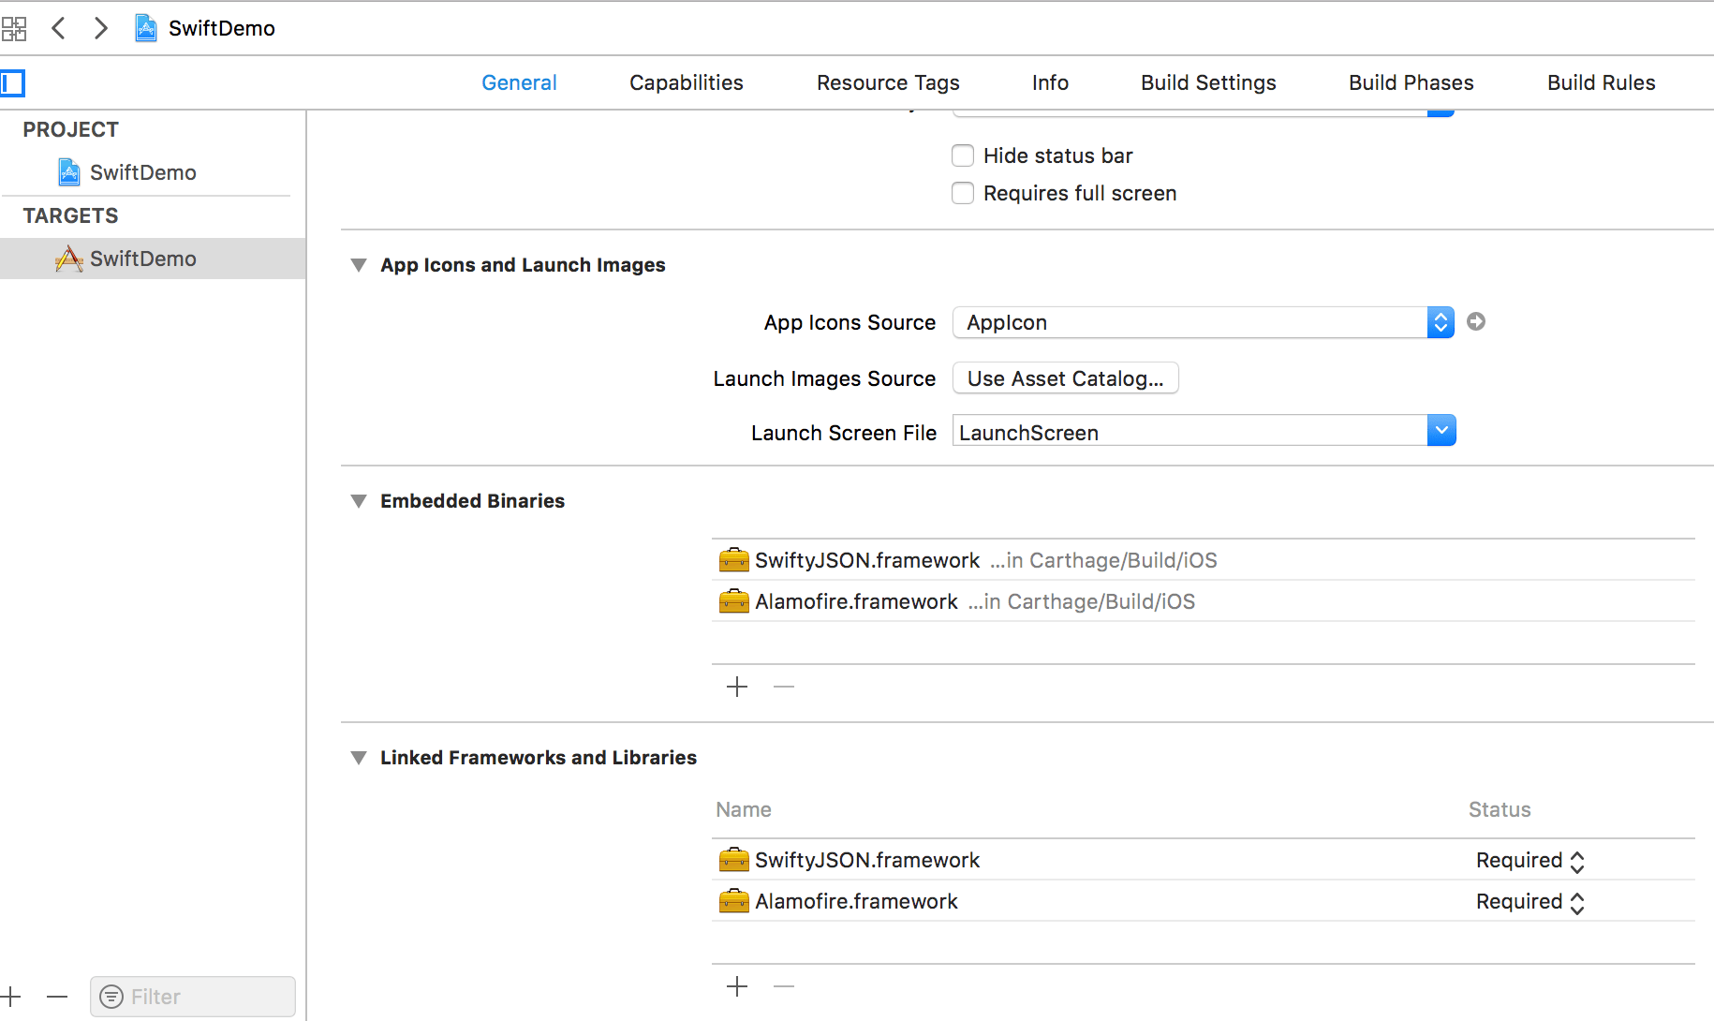This screenshot has height=1021, width=1714.
Task: Collapse App Icons and Launch Images section
Action: [x=358, y=265]
